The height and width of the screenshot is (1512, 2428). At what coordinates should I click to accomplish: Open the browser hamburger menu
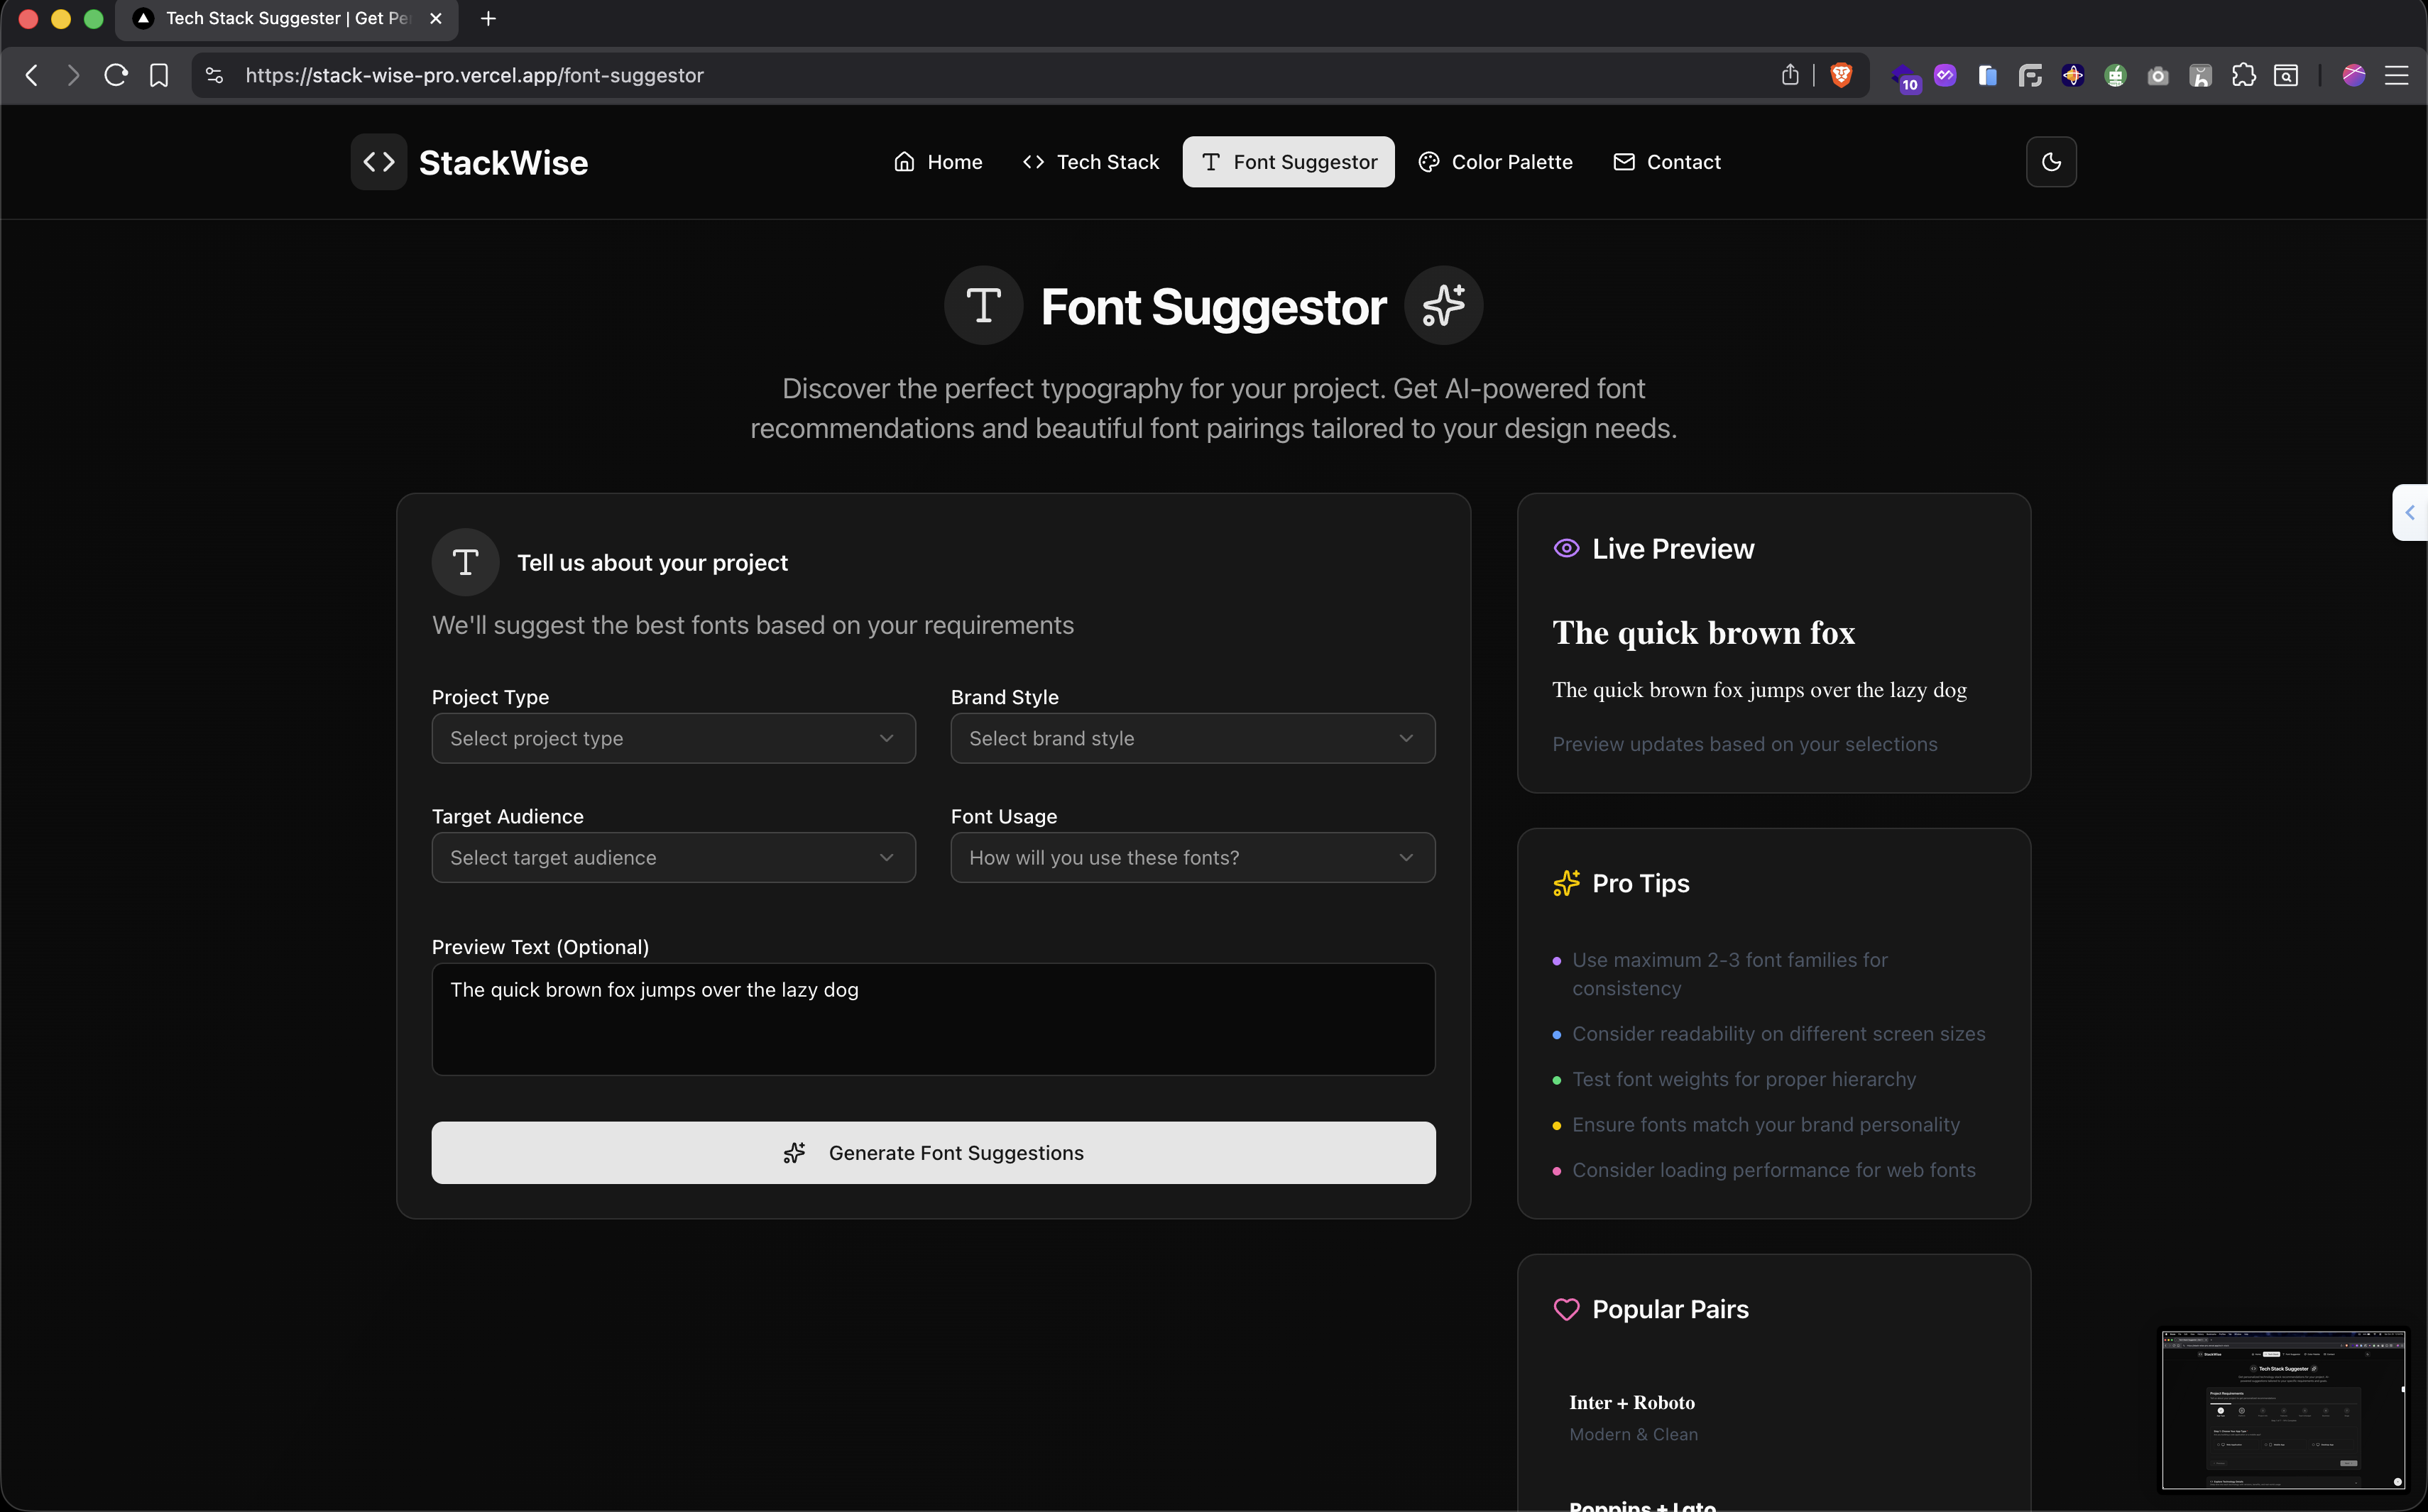pos(2396,75)
